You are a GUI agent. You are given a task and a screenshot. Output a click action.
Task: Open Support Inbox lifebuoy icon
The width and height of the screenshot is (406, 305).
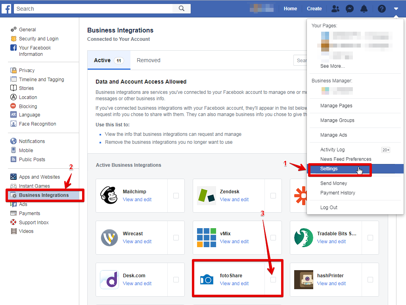[13, 222]
